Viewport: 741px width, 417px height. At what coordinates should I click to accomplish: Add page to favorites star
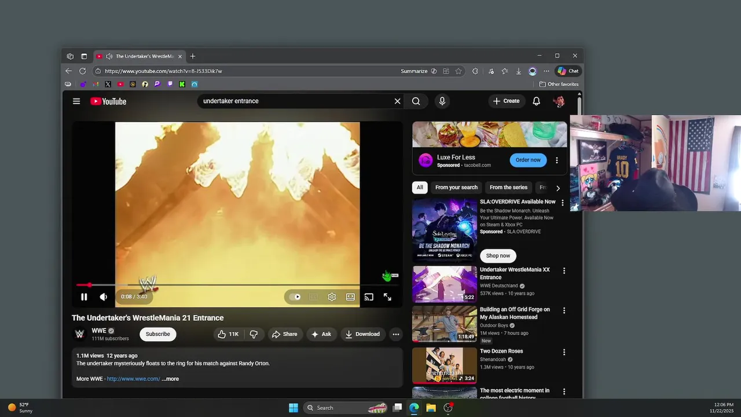458,71
